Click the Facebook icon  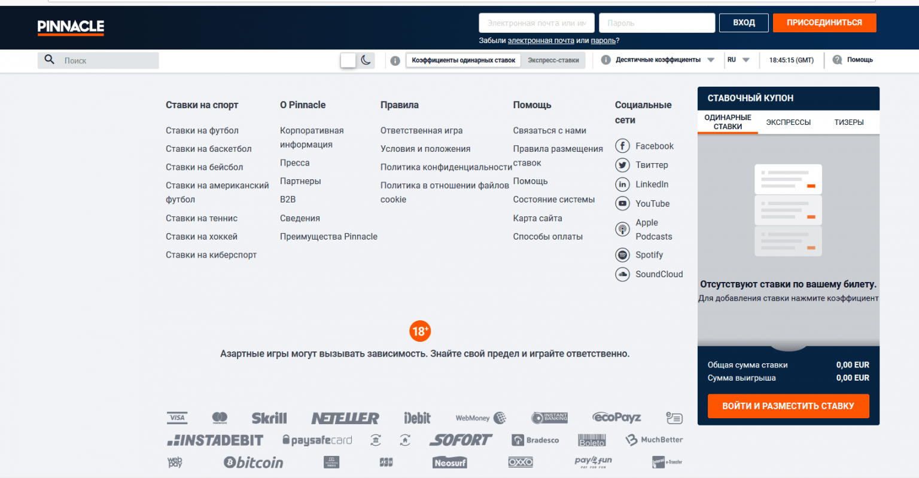click(622, 146)
